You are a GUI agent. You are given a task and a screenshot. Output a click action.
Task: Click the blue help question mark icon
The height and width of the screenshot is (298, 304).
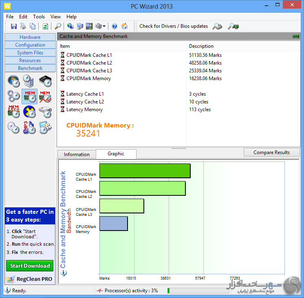click(x=115, y=26)
